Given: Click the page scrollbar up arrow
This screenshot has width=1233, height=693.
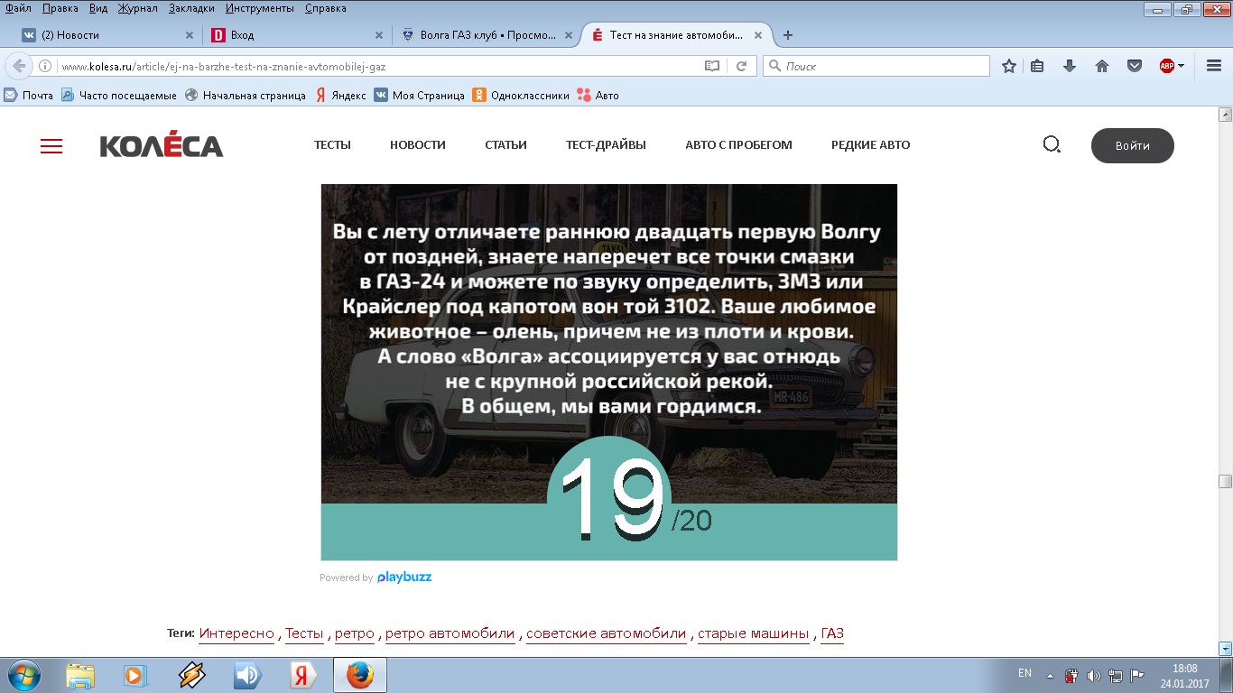Looking at the screenshot, I should pos(1225,115).
